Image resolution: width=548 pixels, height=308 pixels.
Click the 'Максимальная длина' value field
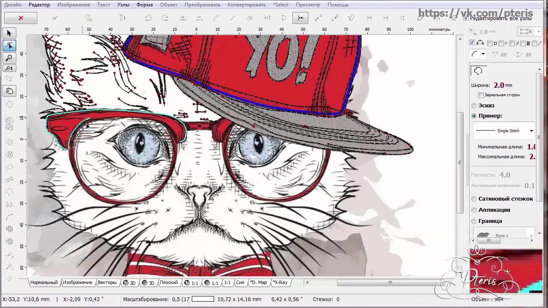pos(532,157)
